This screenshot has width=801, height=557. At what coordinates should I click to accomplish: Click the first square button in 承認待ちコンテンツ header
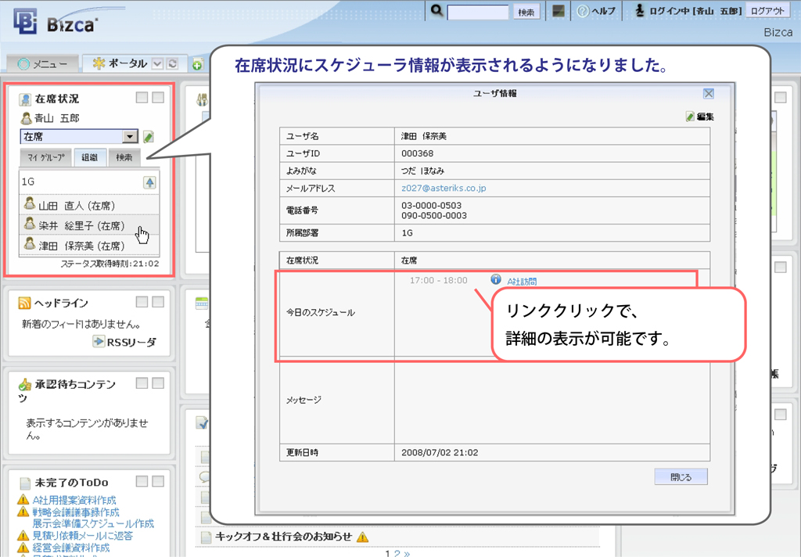click(x=142, y=383)
